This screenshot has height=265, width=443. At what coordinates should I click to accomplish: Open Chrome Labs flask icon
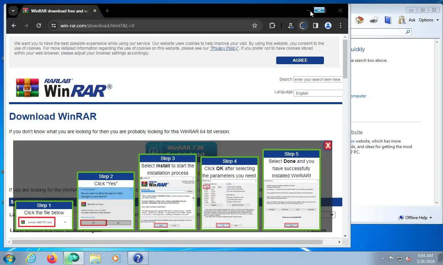point(290,26)
